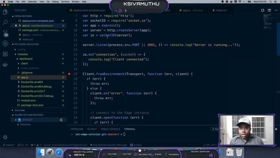Open the Search view in activity bar
This screenshot has width=280, height=158.
tap(5, 22)
